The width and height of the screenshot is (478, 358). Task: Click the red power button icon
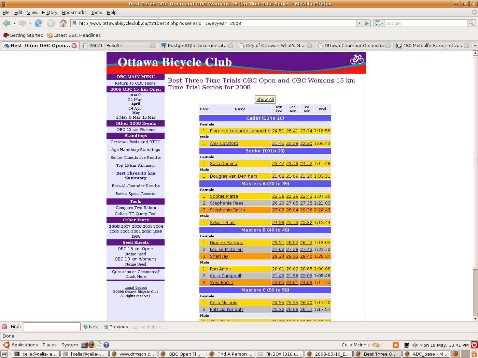pyautogui.click(x=474, y=345)
